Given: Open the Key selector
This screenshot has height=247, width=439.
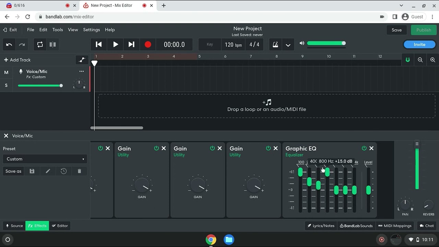Looking at the screenshot, I should [210, 45].
